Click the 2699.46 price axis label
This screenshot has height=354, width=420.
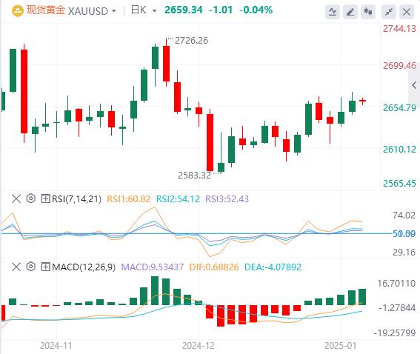coord(399,65)
